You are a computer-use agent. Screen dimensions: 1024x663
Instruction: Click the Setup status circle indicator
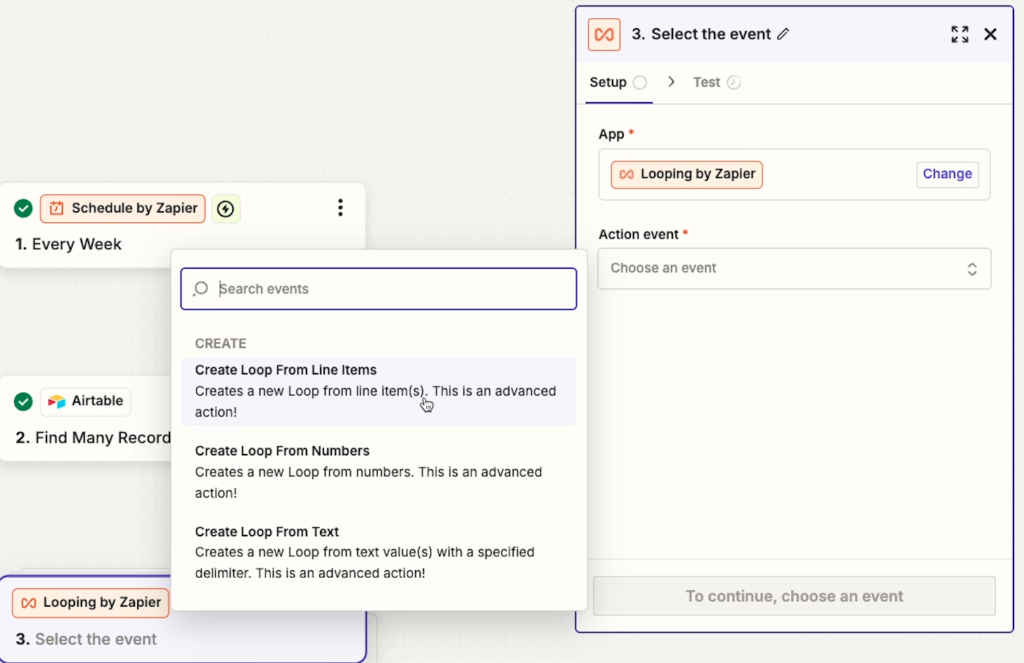pyautogui.click(x=639, y=82)
